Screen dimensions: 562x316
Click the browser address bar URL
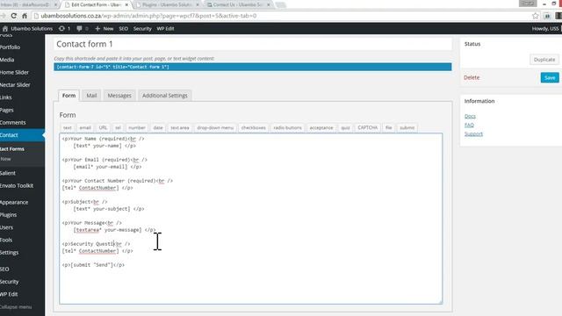148,16
